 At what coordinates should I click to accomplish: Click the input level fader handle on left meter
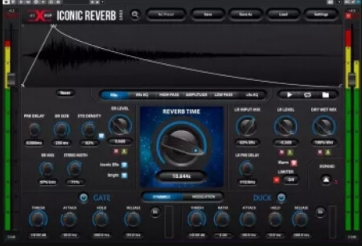11,79
